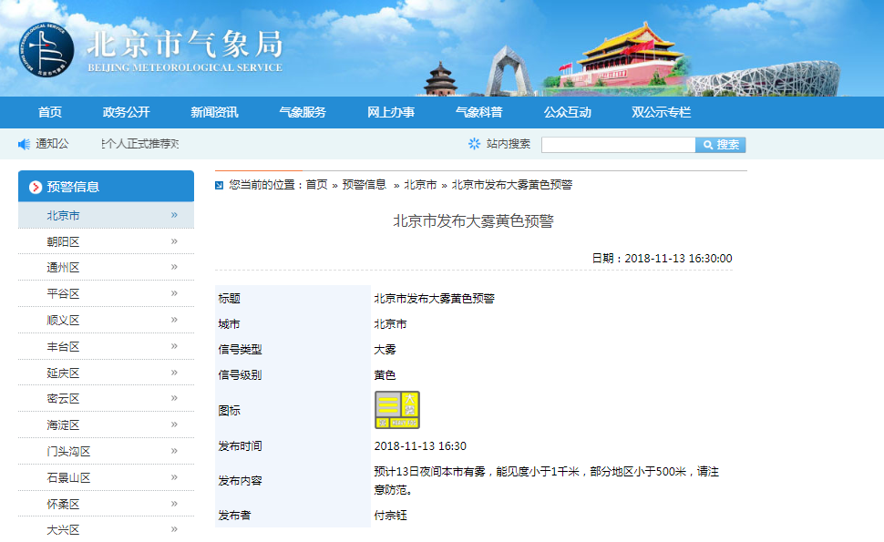The height and width of the screenshot is (542, 884).
Task: Click the magnifier icon in the 搜索 button
Action: [x=706, y=145]
